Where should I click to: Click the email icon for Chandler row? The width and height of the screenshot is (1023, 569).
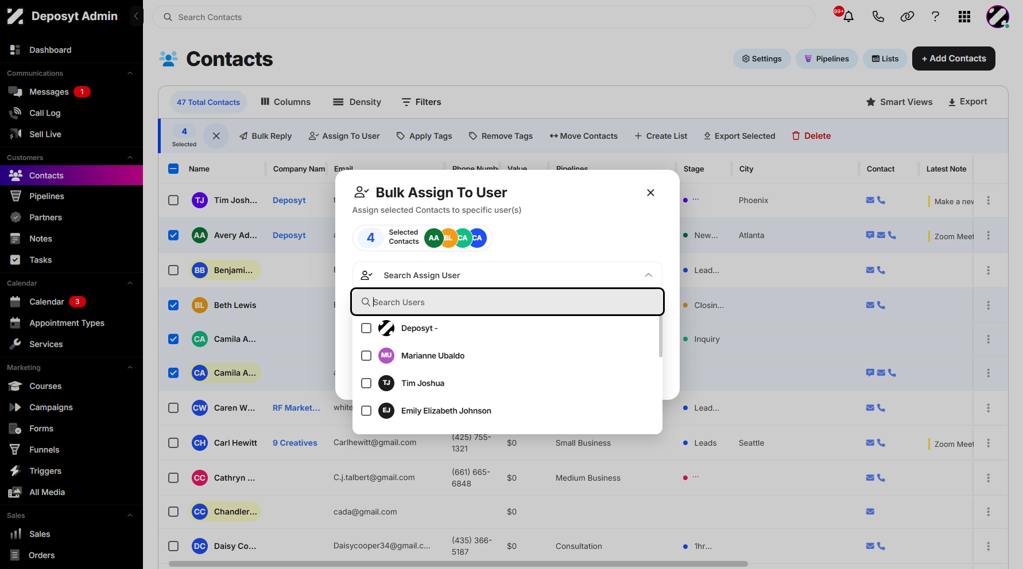pos(870,512)
